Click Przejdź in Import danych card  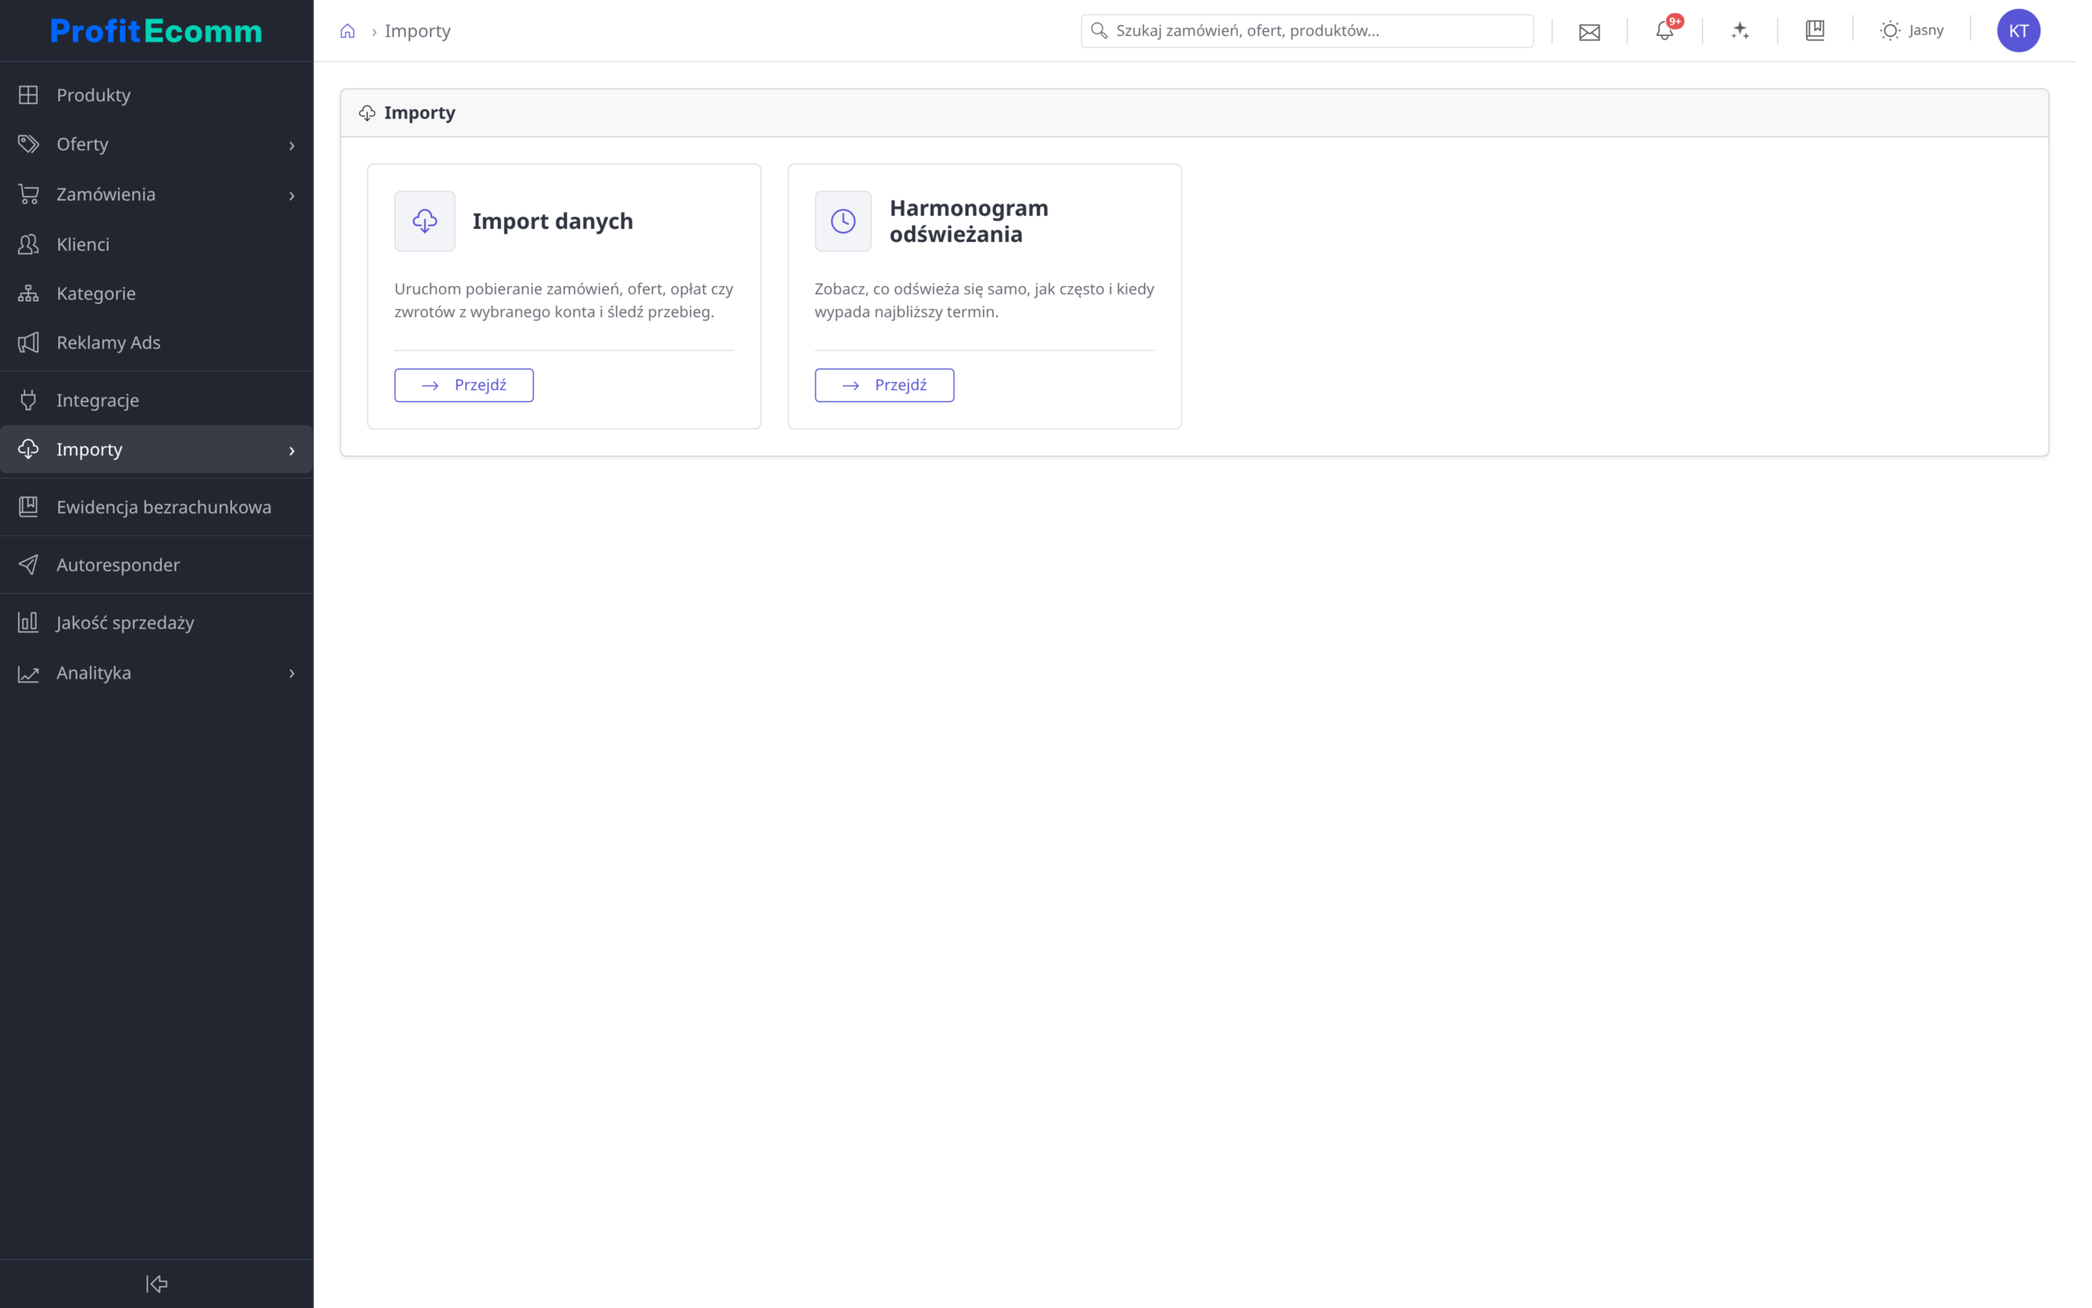pos(464,386)
